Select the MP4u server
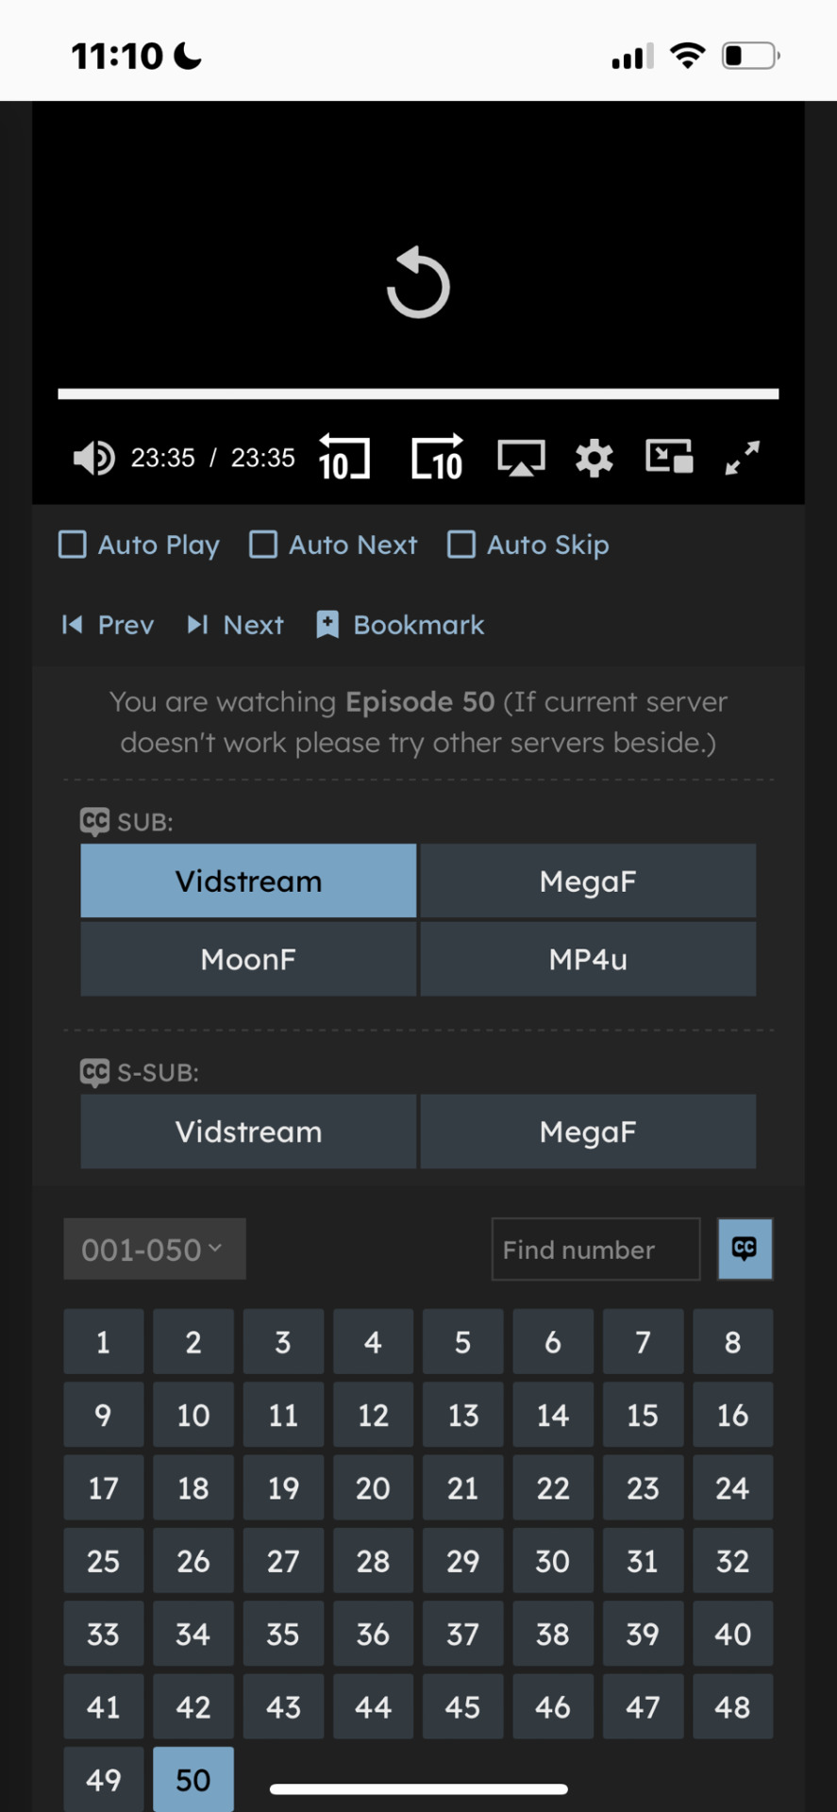The image size is (837, 1812). [588, 960]
